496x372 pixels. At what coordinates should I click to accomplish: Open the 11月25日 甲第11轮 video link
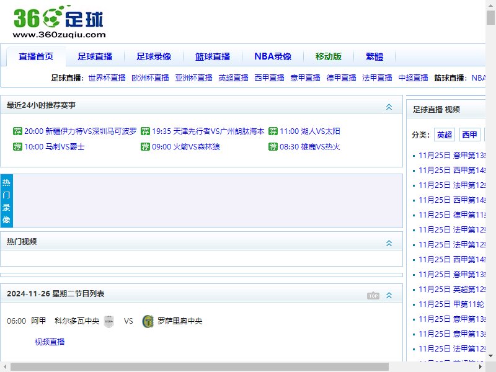(451, 304)
